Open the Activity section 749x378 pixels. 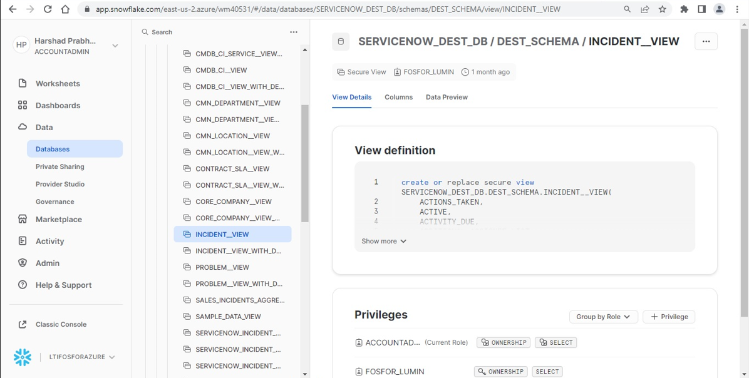click(49, 242)
